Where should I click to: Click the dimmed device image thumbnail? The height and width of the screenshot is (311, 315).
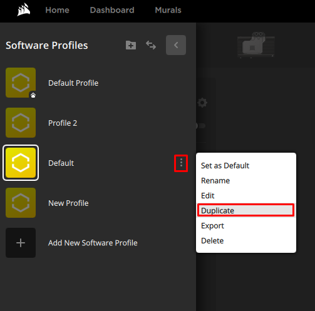click(x=256, y=44)
